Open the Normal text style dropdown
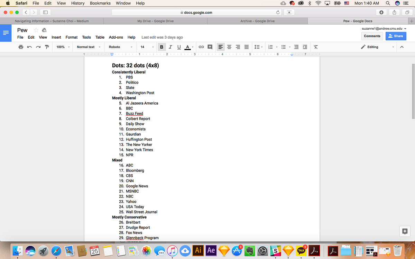The image size is (415, 259). [x=89, y=47]
